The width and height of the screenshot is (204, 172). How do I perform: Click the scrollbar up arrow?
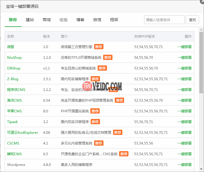[x=201, y=29]
